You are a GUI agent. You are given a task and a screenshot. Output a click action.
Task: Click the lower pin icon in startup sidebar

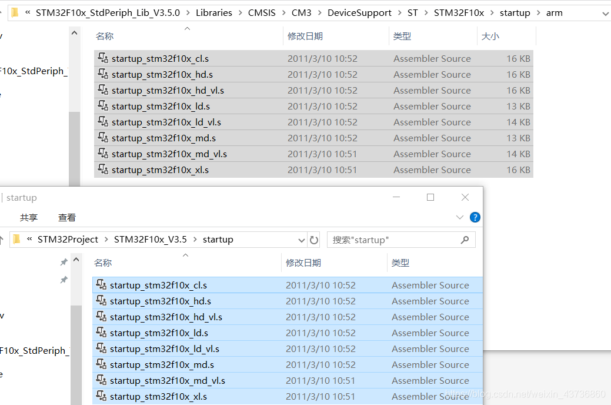64,280
